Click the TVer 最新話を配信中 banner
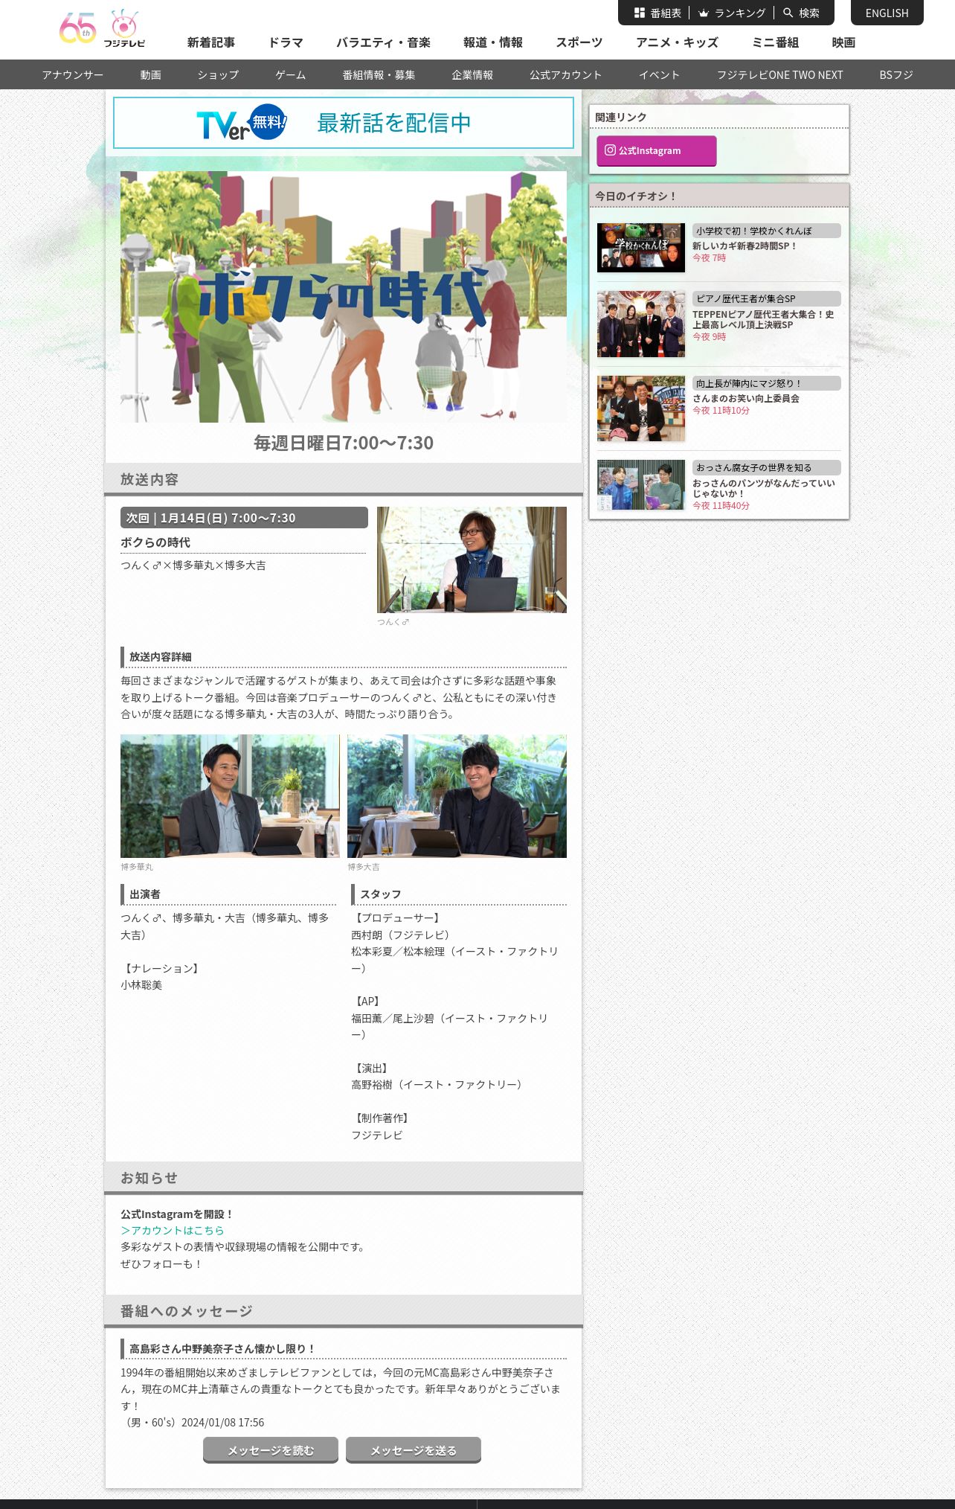955x1509 pixels. point(344,123)
